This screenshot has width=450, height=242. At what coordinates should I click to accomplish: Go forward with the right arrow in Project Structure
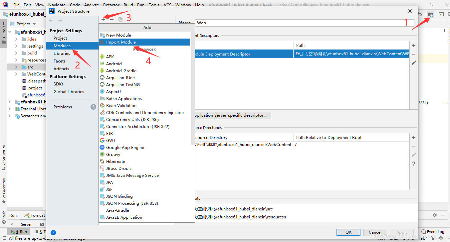tap(60, 20)
